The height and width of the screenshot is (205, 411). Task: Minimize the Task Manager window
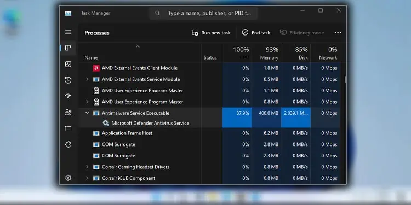[x=302, y=10]
